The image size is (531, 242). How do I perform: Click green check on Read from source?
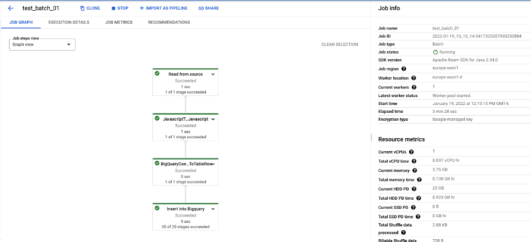click(x=157, y=73)
